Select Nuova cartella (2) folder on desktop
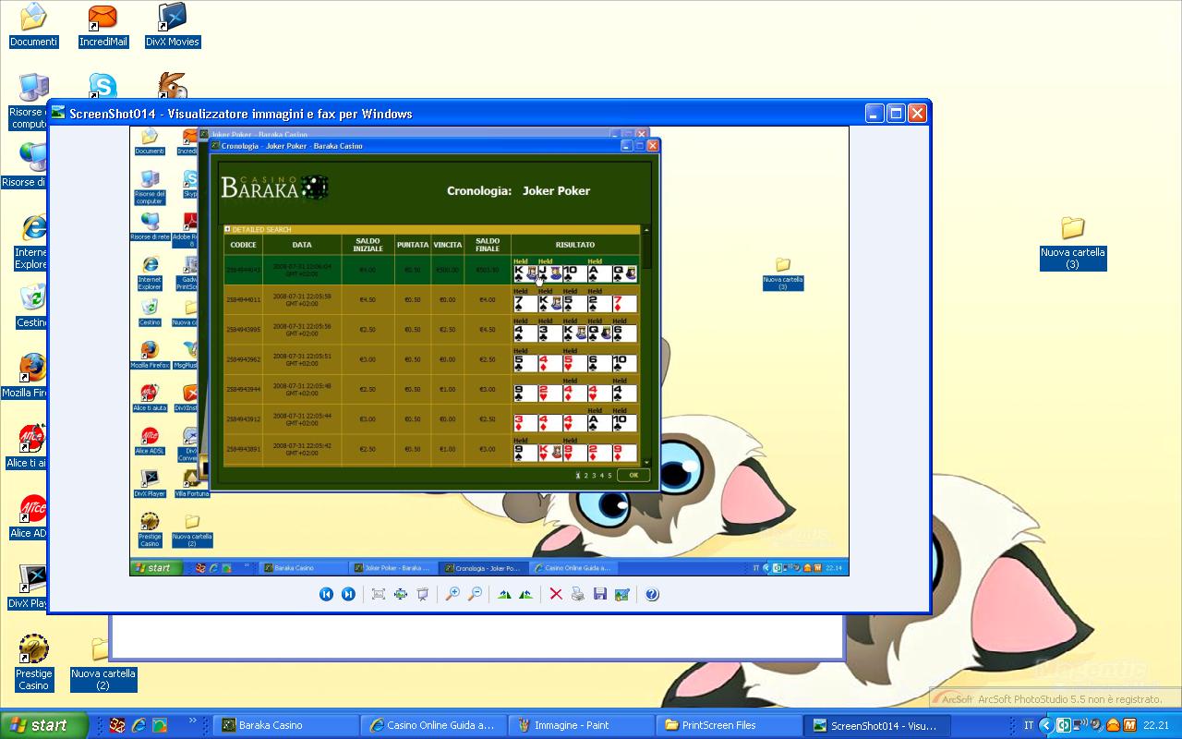The image size is (1182, 739). click(103, 667)
